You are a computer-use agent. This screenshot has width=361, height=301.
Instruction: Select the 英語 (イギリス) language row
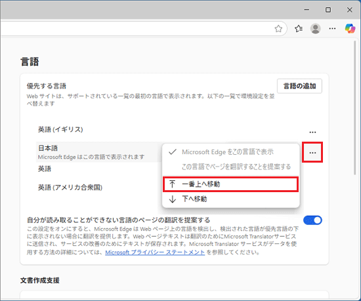tap(179, 130)
